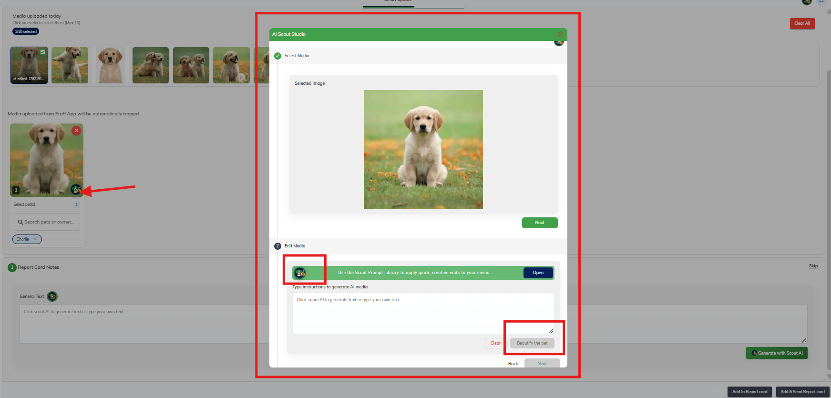Click Clear button in Edit Media
This screenshot has height=398, width=831.
pos(495,343)
